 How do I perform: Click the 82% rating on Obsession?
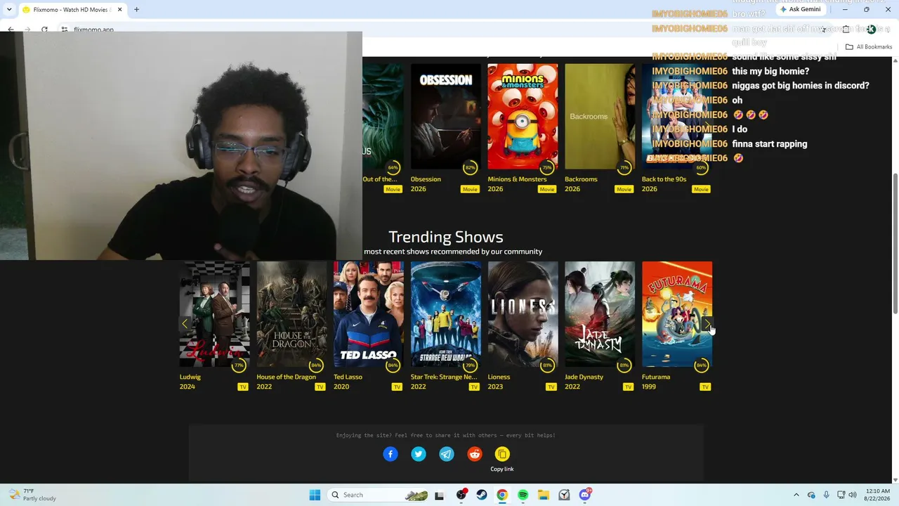470,167
